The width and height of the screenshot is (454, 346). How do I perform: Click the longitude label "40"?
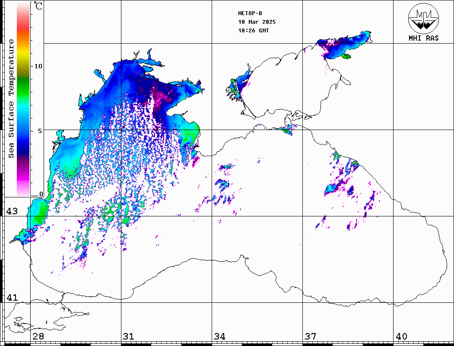pos(401,336)
